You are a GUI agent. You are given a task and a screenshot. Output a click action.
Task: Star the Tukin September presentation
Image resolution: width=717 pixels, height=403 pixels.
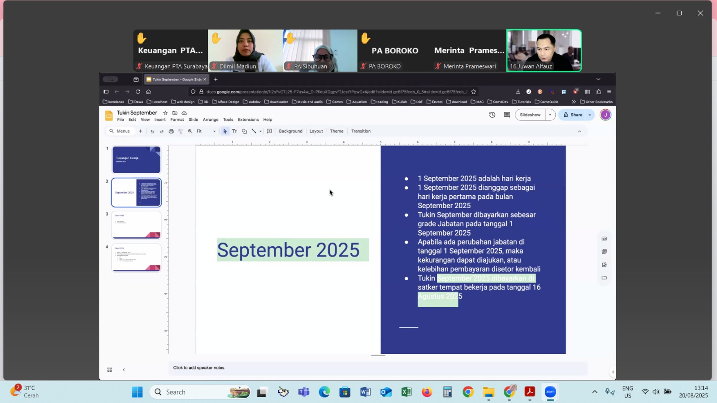tap(165, 113)
